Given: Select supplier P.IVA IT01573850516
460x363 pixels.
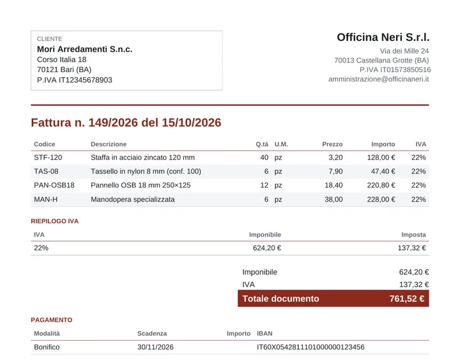Looking at the screenshot, I should click(395, 70).
